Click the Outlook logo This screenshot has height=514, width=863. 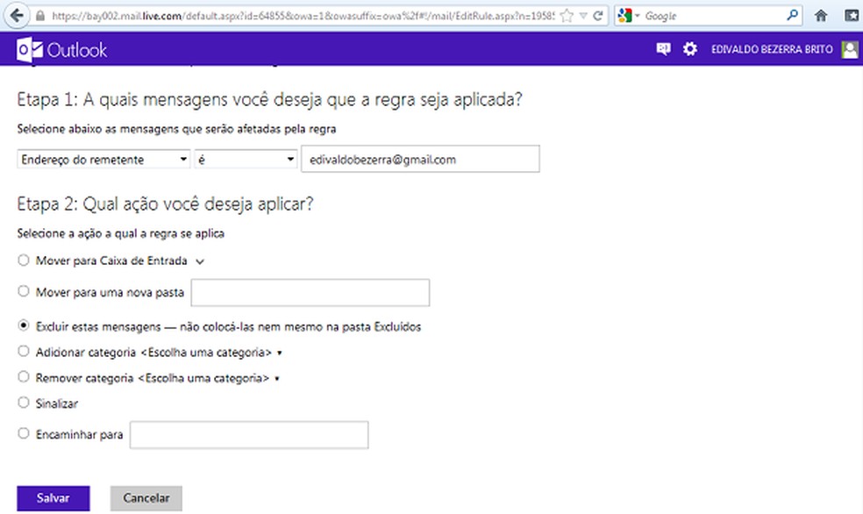click(61, 50)
